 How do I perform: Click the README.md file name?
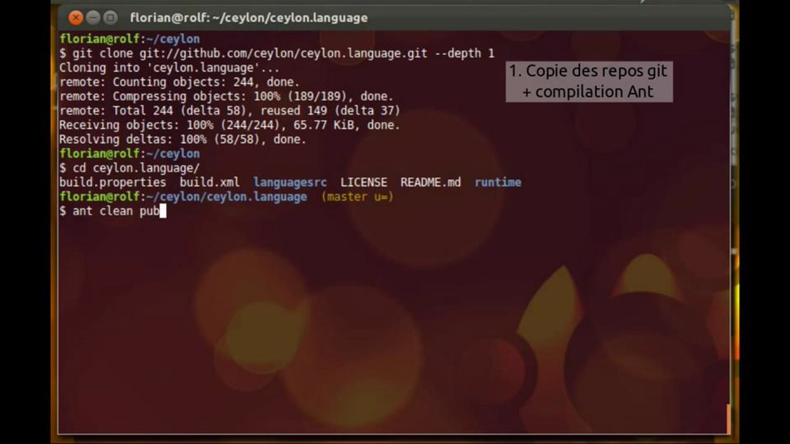[x=431, y=183]
